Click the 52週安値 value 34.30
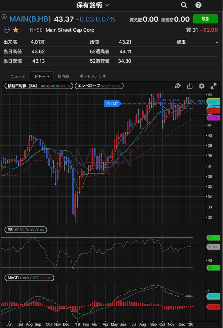Image resolution: width=223 pixels, height=328 pixels. tap(124, 61)
